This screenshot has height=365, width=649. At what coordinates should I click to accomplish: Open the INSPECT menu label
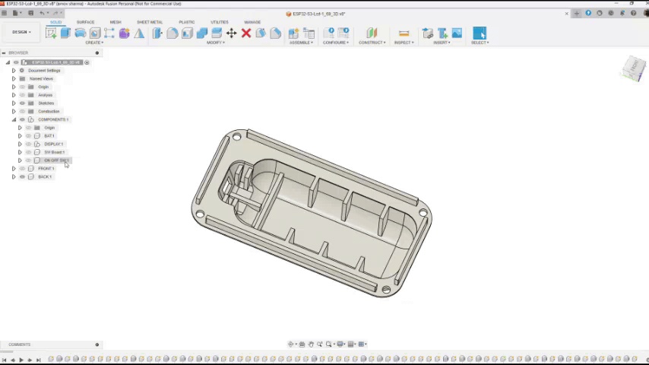click(404, 43)
